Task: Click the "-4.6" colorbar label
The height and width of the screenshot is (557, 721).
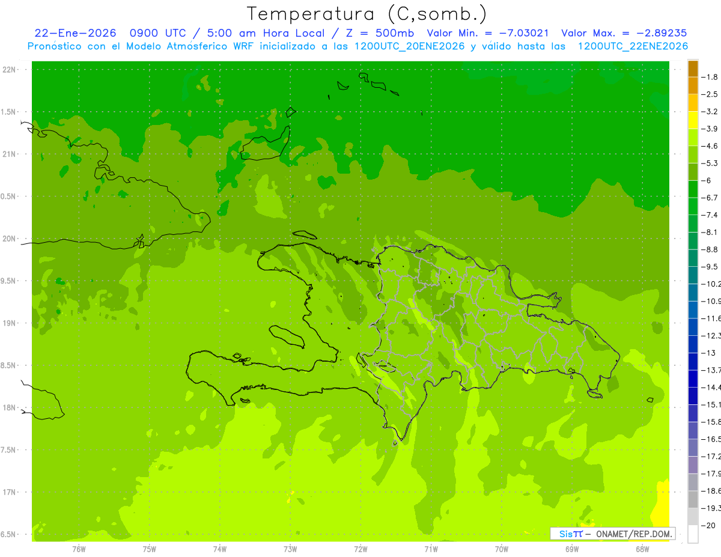Action: pyautogui.click(x=710, y=146)
